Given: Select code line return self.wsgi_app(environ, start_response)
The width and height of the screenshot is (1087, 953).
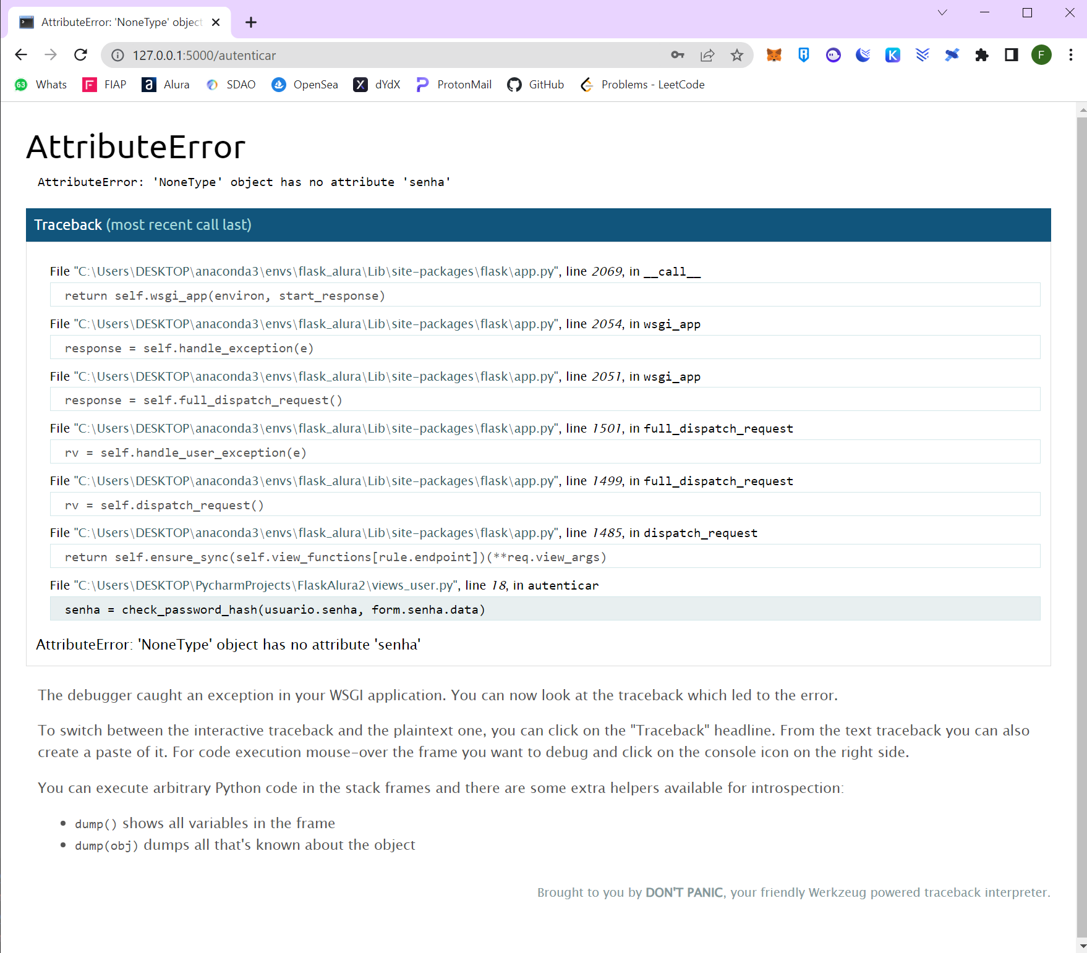Looking at the screenshot, I should click(x=545, y=295).
